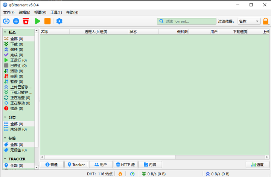Sort by the 选定大小 column header
This screenshot has height=177, width=271.
coord(85,32)
